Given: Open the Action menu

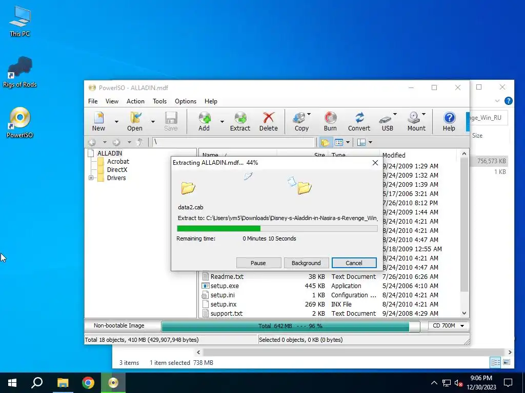Looking at the screenshot, I should (135, 101).
